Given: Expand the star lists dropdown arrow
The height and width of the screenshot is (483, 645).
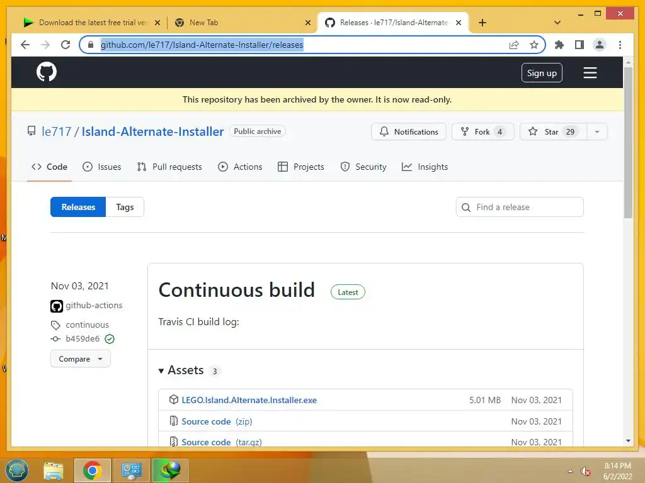Looking at the screenshot, I should [x=597, y=131].
